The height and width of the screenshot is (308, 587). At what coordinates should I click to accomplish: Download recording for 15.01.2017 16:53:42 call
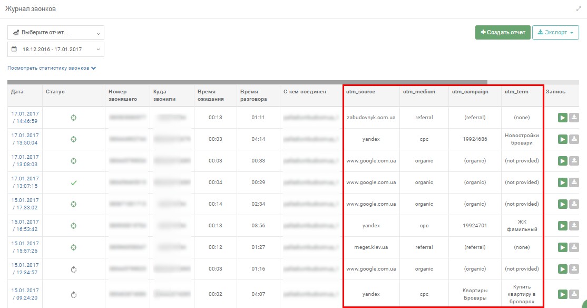click(574, 226)
